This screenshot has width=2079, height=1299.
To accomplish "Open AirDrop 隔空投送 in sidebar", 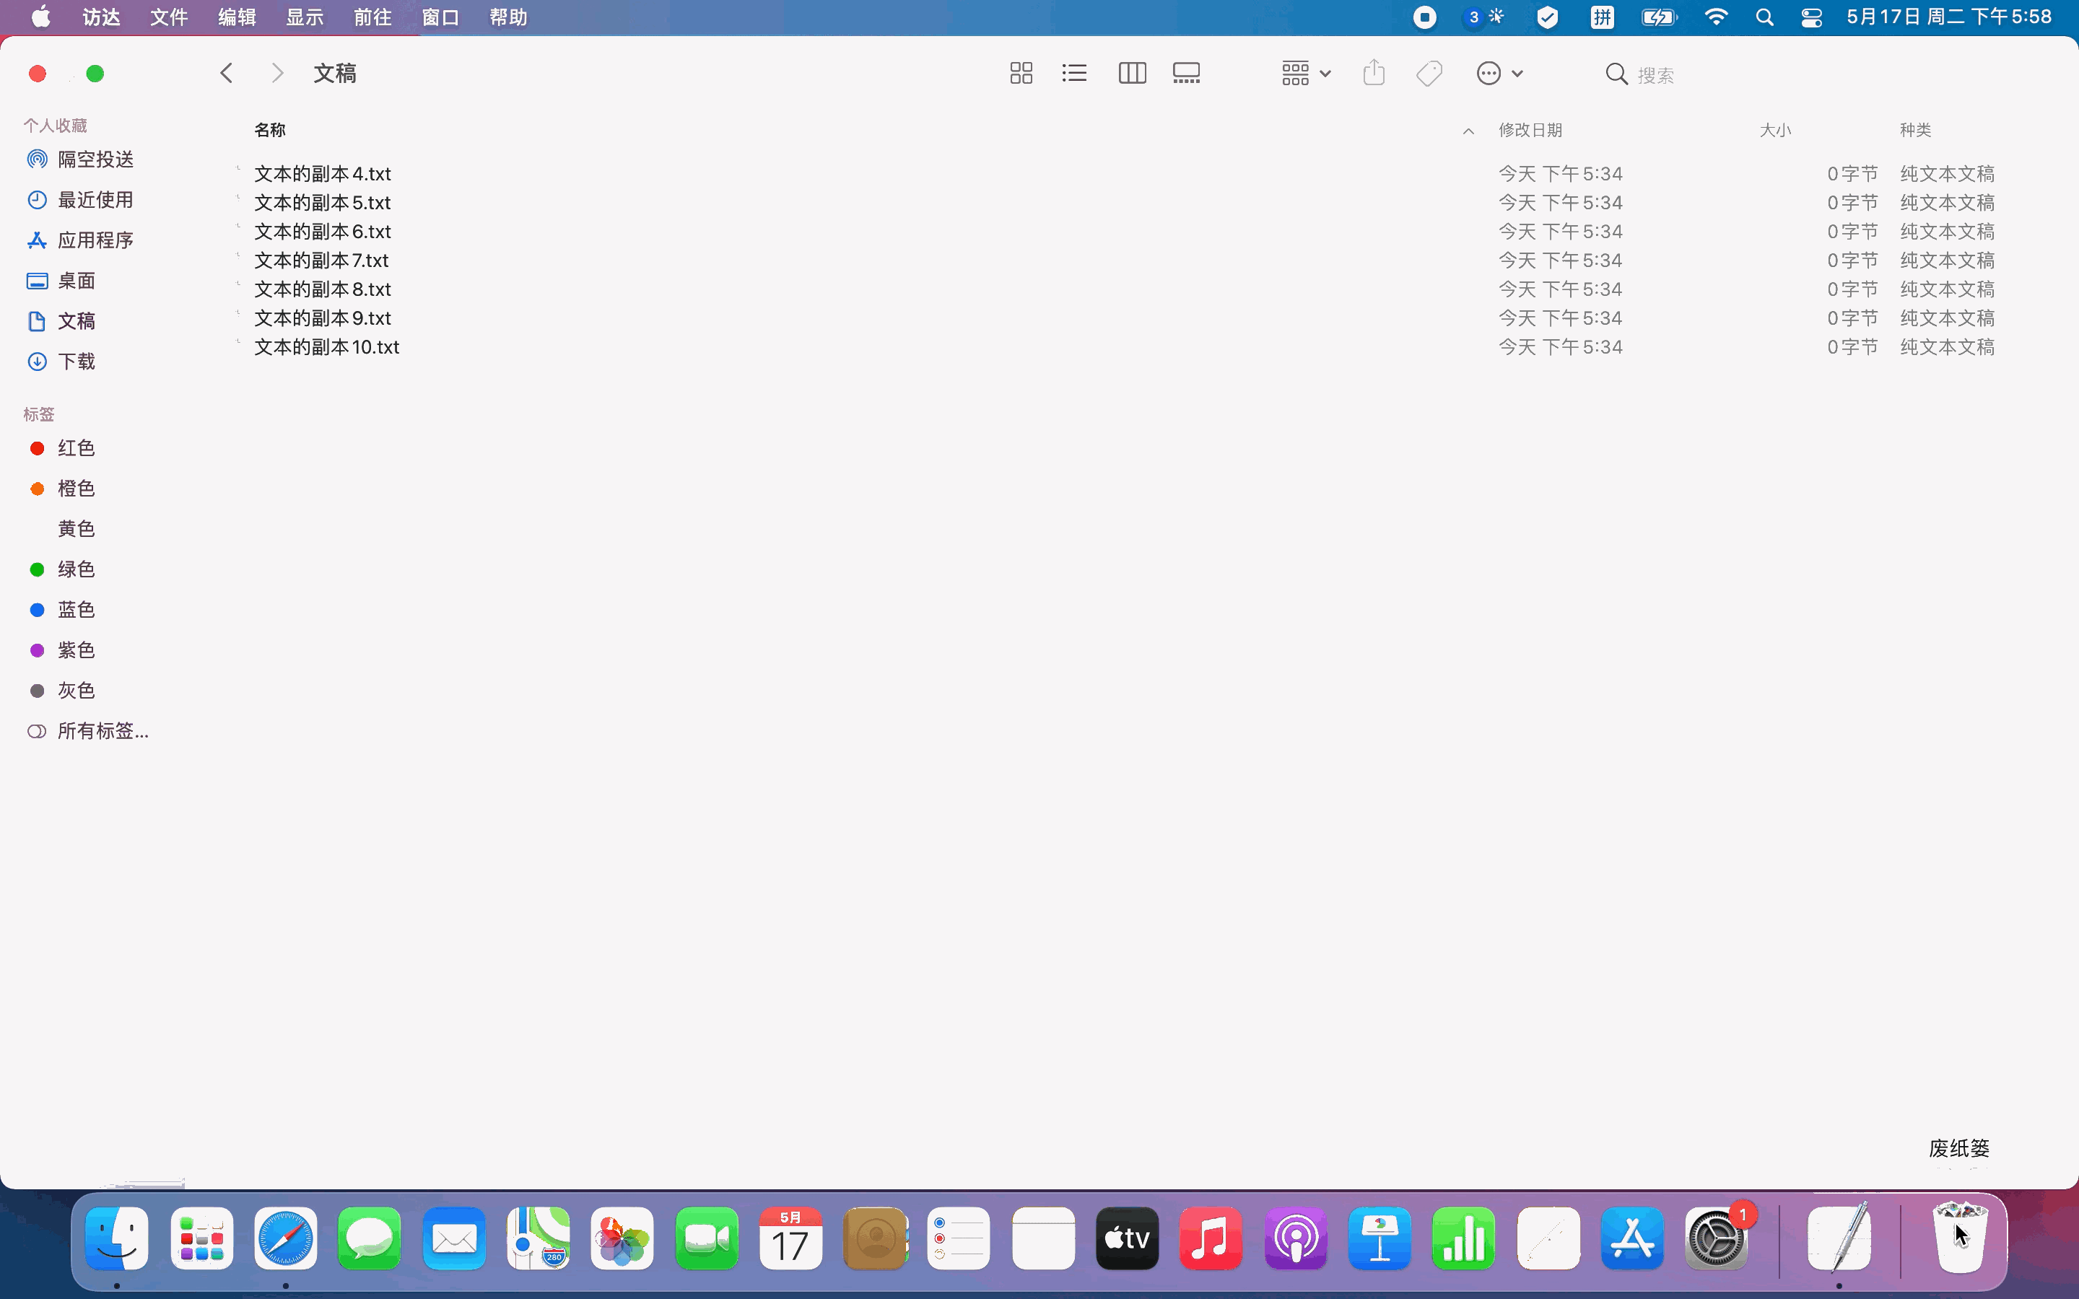I will click(95, 159).
